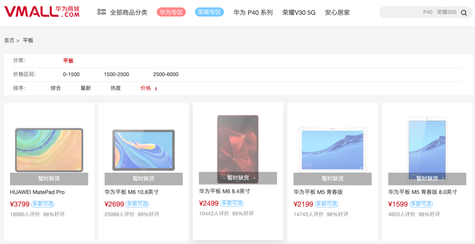Filter by price range 2500-6000

pos(166,74)
